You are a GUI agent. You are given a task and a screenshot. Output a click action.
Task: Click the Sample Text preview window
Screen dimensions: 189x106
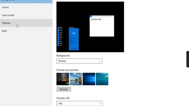pos(102,26)
